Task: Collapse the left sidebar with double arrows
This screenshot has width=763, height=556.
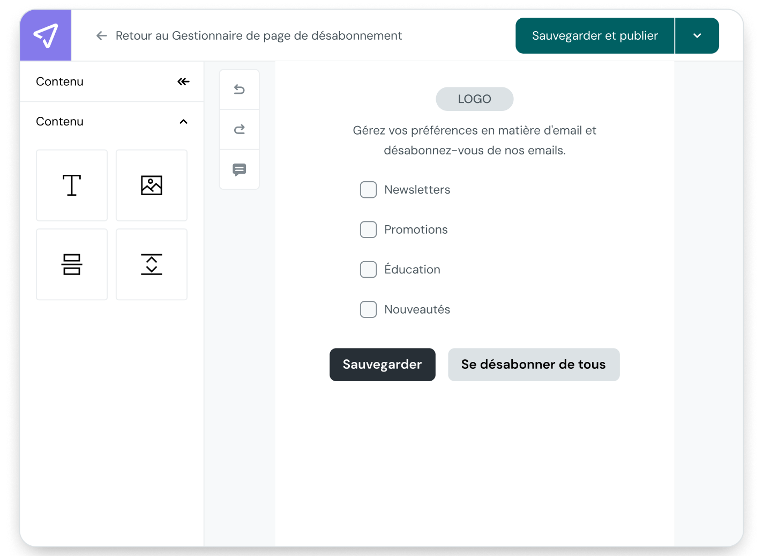Action: (x=183, y=81)
